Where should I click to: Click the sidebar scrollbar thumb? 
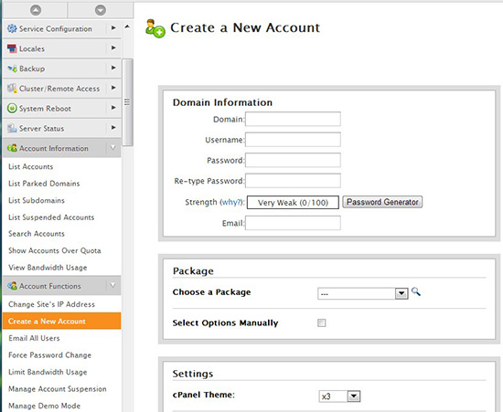pos(127,102)
